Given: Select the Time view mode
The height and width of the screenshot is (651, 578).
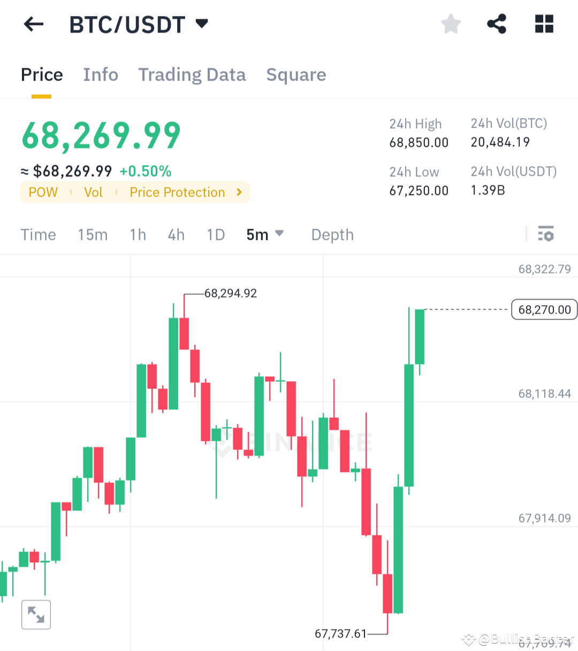Looking at the screenshot, I should 38,234.
